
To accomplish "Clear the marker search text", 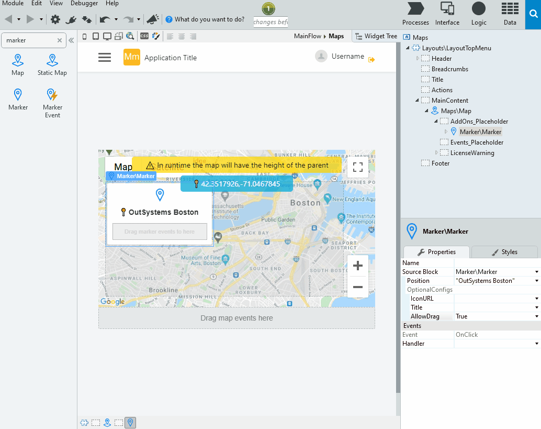I will (59, 40).
